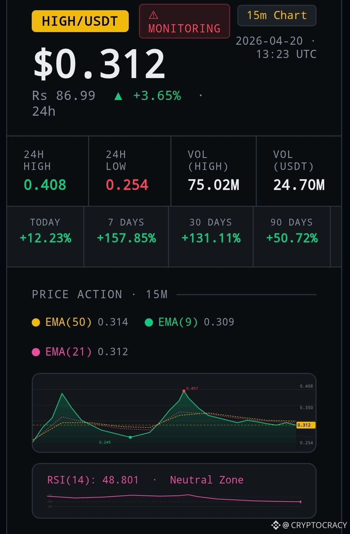Select the 24H LOW 0.254 cell

coord(130,171)
